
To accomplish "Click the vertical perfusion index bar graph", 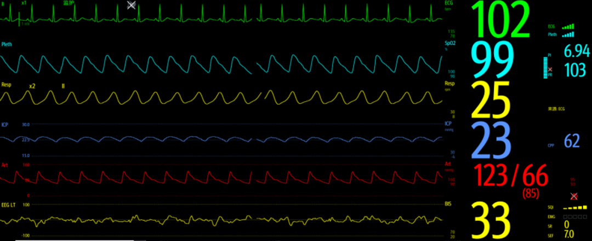I will click(x=545, y=68).
